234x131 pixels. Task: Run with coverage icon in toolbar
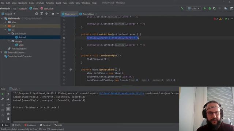point(215,8)
